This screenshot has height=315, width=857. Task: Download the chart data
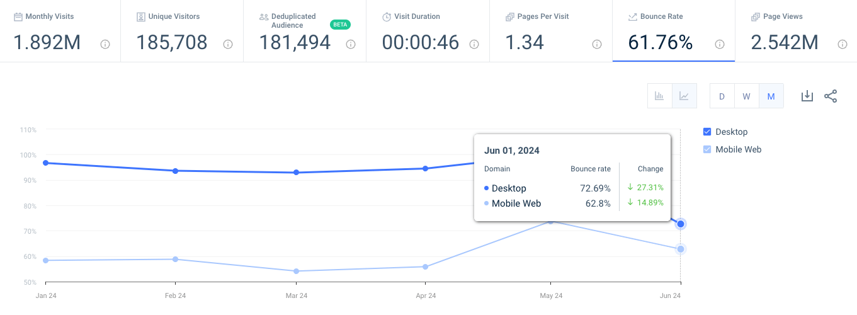807,96
